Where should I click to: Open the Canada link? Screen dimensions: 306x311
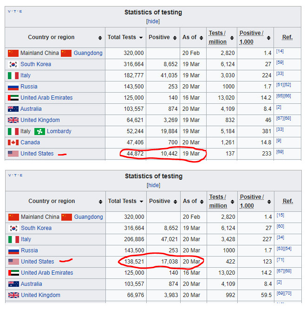click(30, 142)
